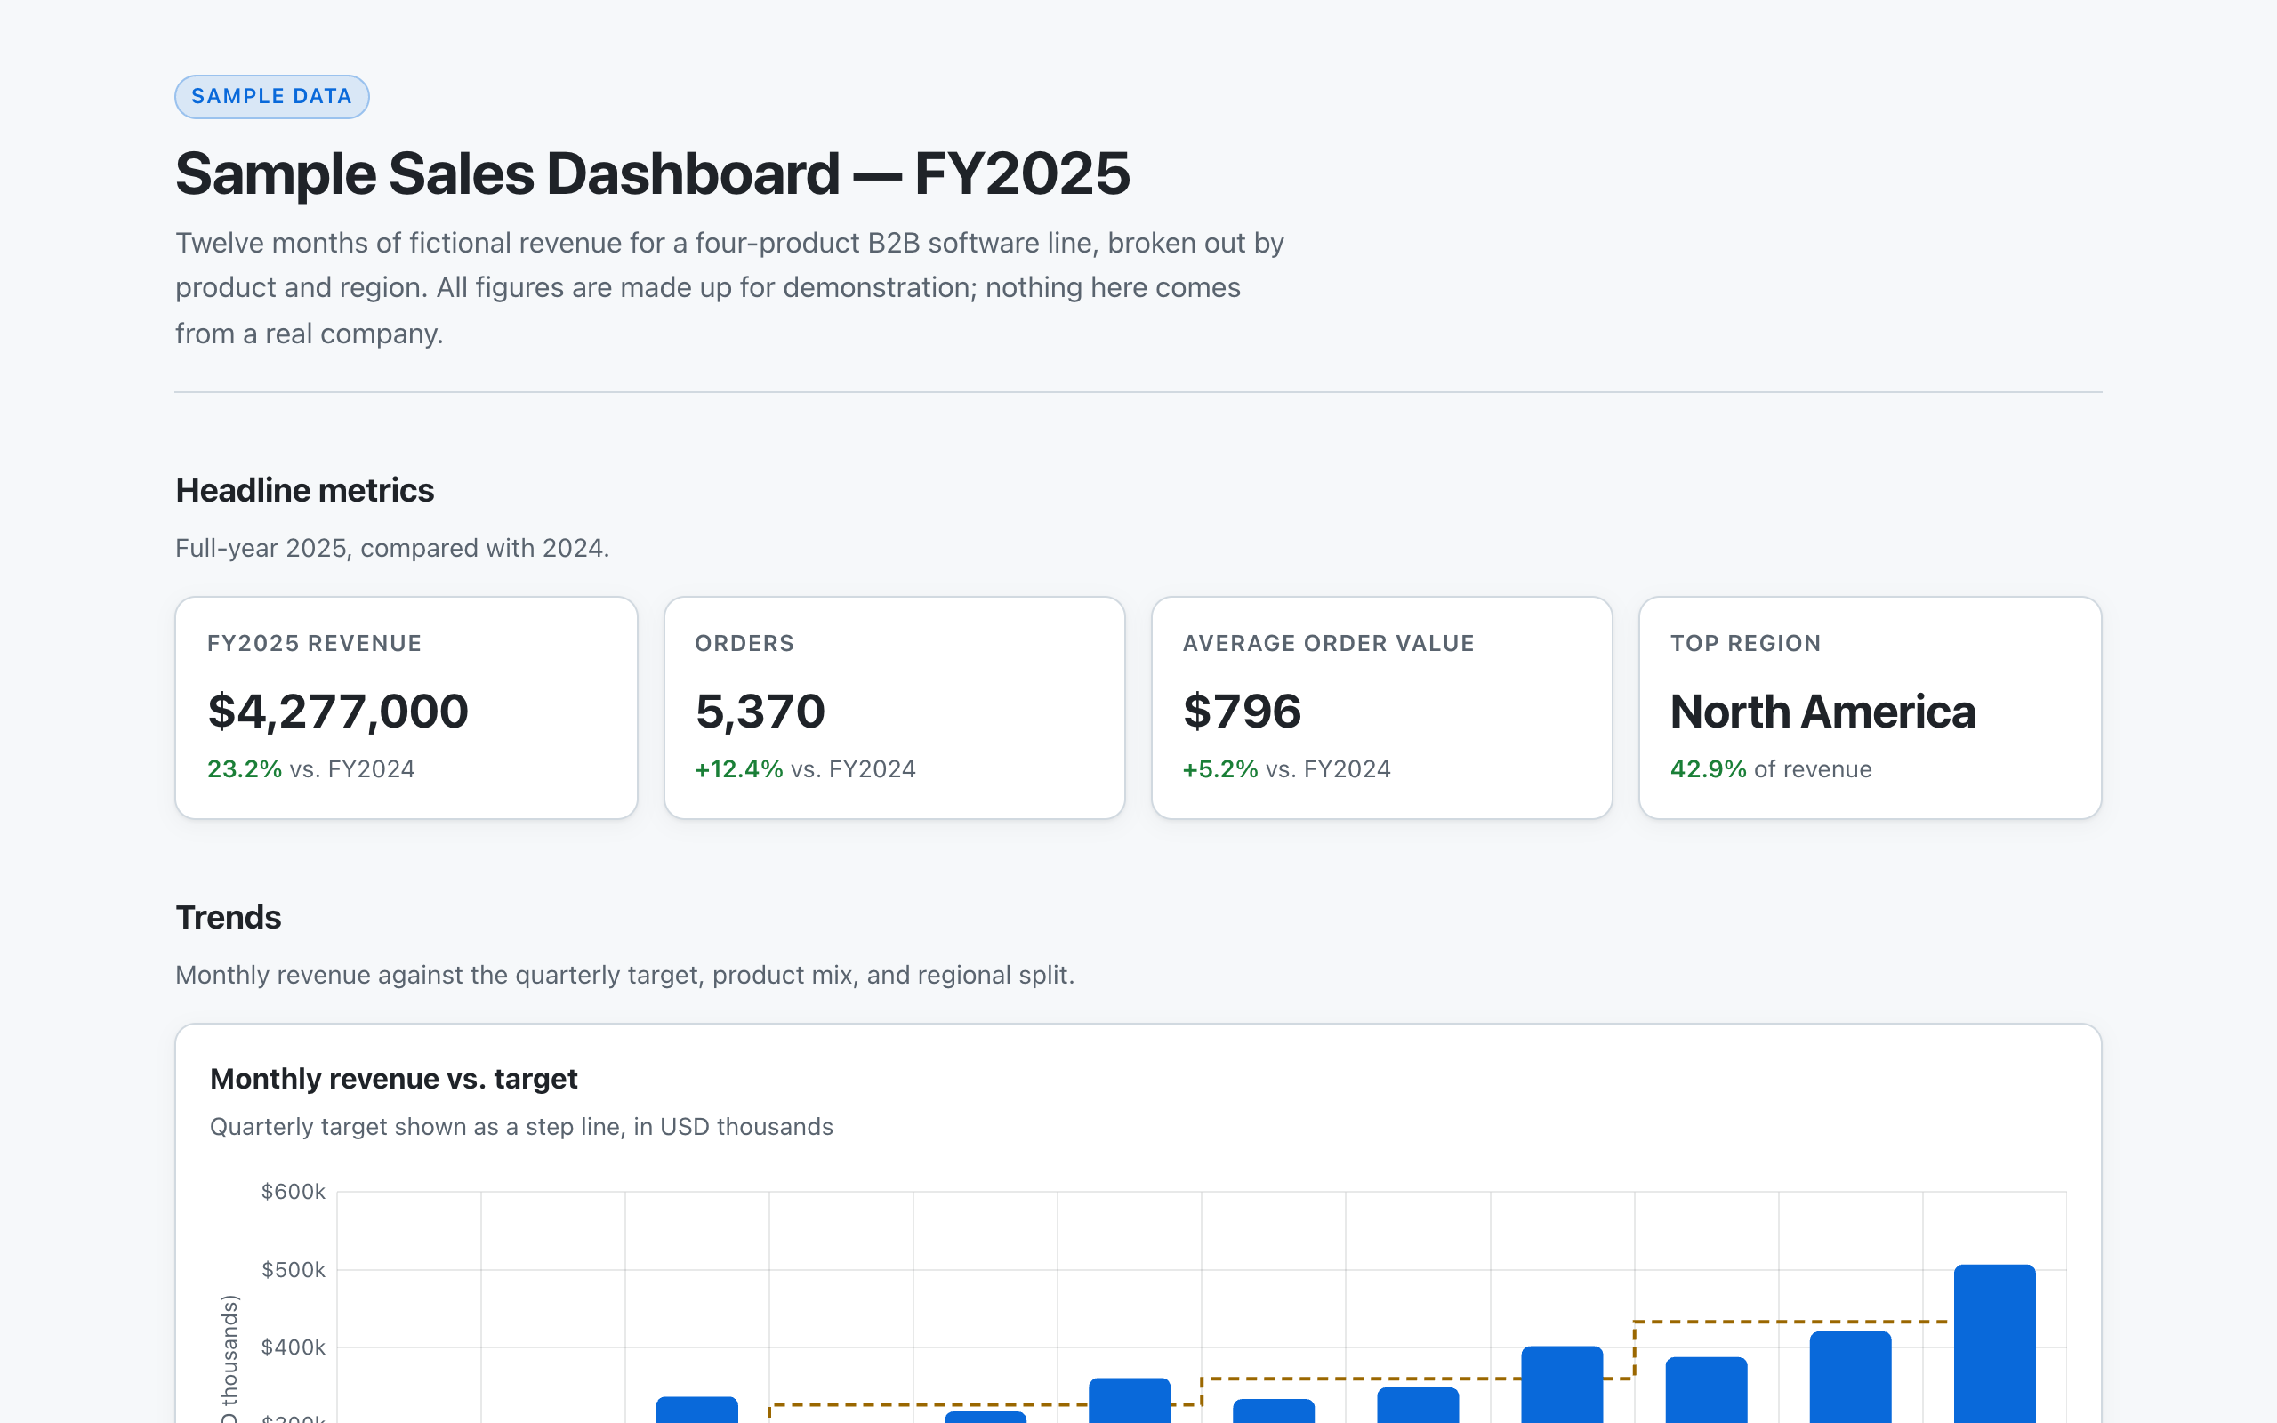Click the $796 average order value

(x=1241, y=711)
